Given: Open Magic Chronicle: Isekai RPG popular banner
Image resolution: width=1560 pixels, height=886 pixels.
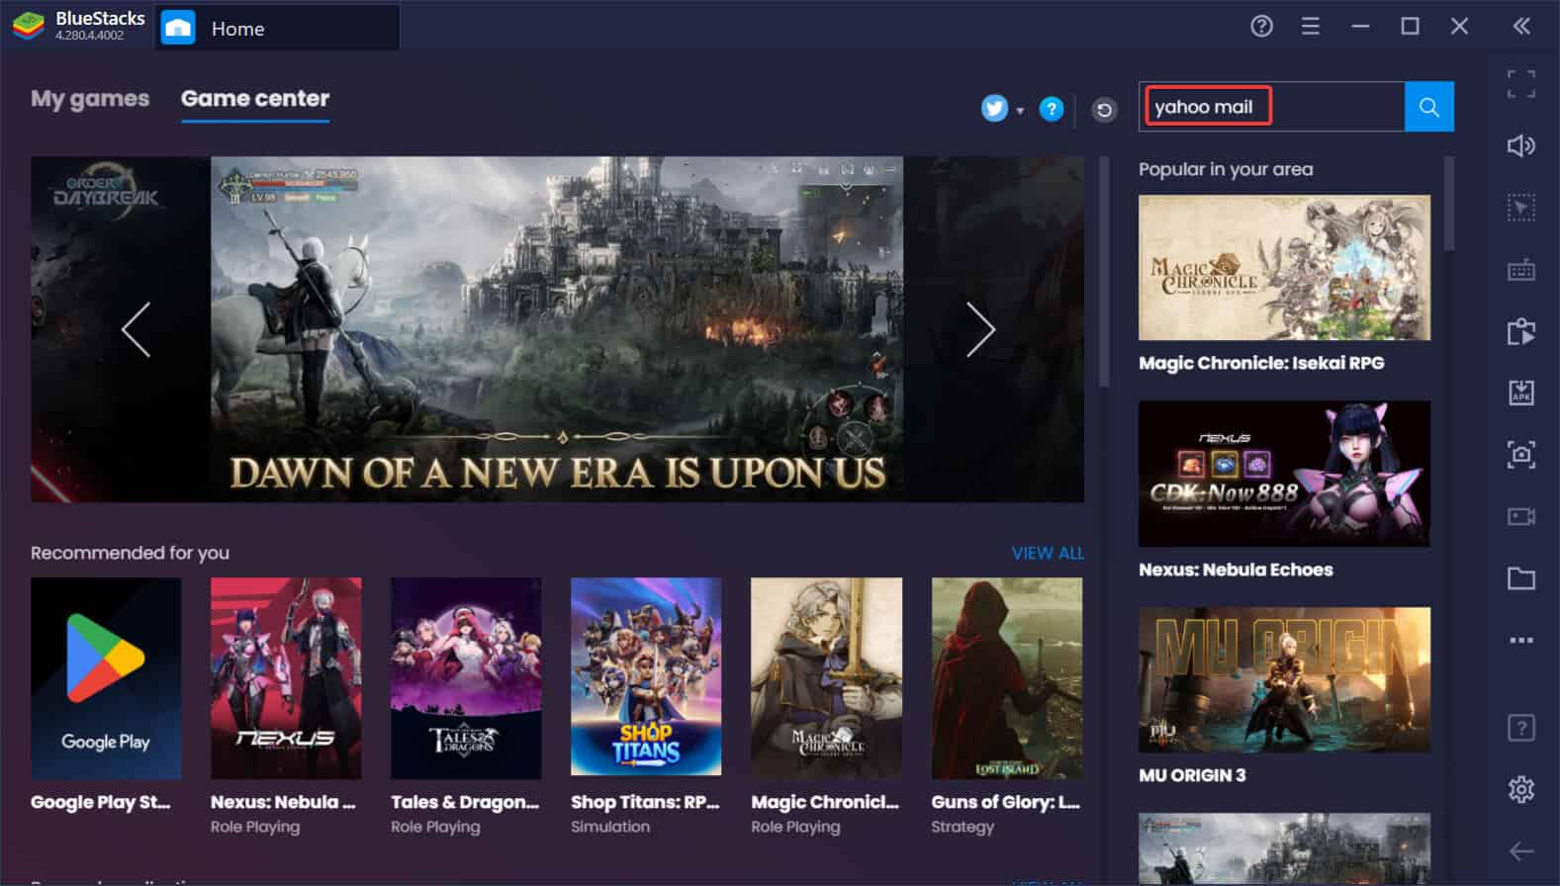Looking at the screenshot, I should (1284, 268).
